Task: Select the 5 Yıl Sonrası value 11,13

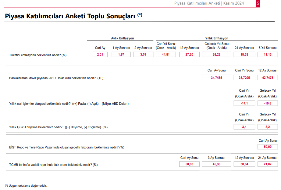Action: [x=268, y=54]
